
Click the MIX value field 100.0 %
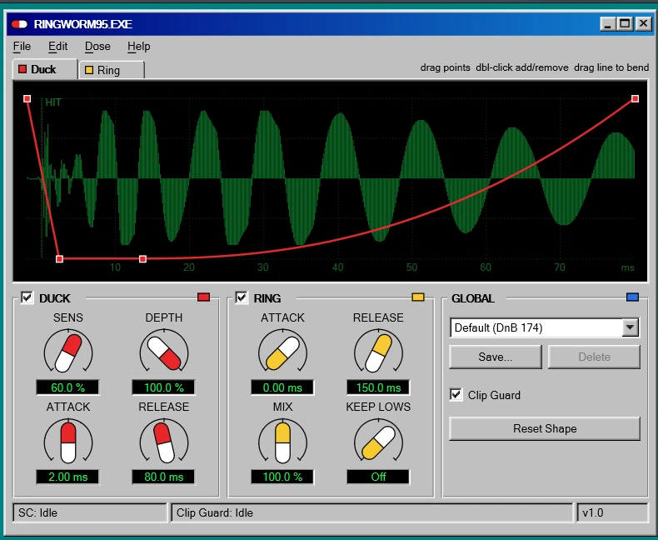coord(282,477)
